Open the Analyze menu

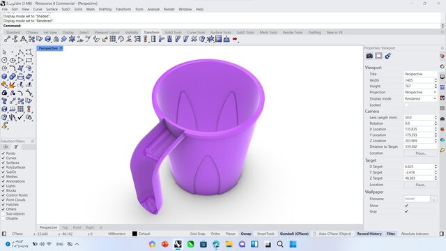click(x=153, y=9)
